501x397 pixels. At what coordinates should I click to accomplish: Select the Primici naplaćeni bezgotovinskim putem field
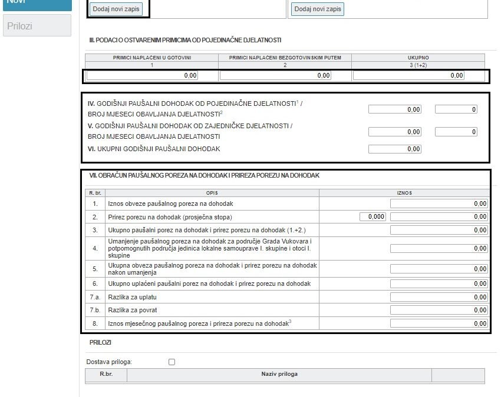pos(275,75)
